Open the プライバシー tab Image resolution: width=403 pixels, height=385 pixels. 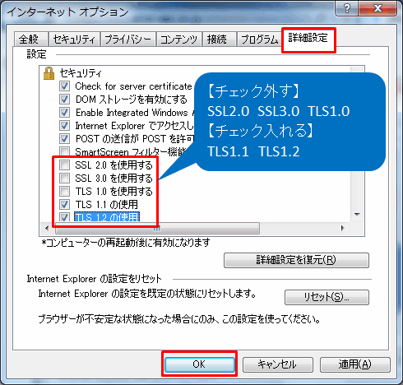pos(128,39)
